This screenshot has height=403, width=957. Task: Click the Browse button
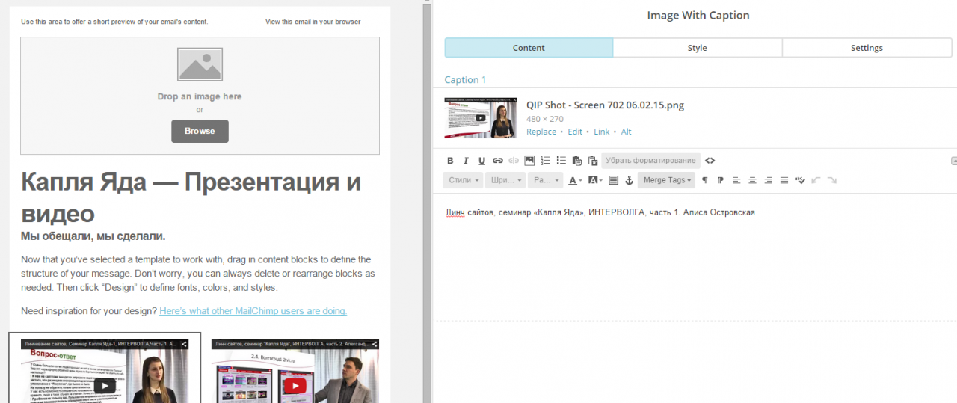[x=200, y=131]
